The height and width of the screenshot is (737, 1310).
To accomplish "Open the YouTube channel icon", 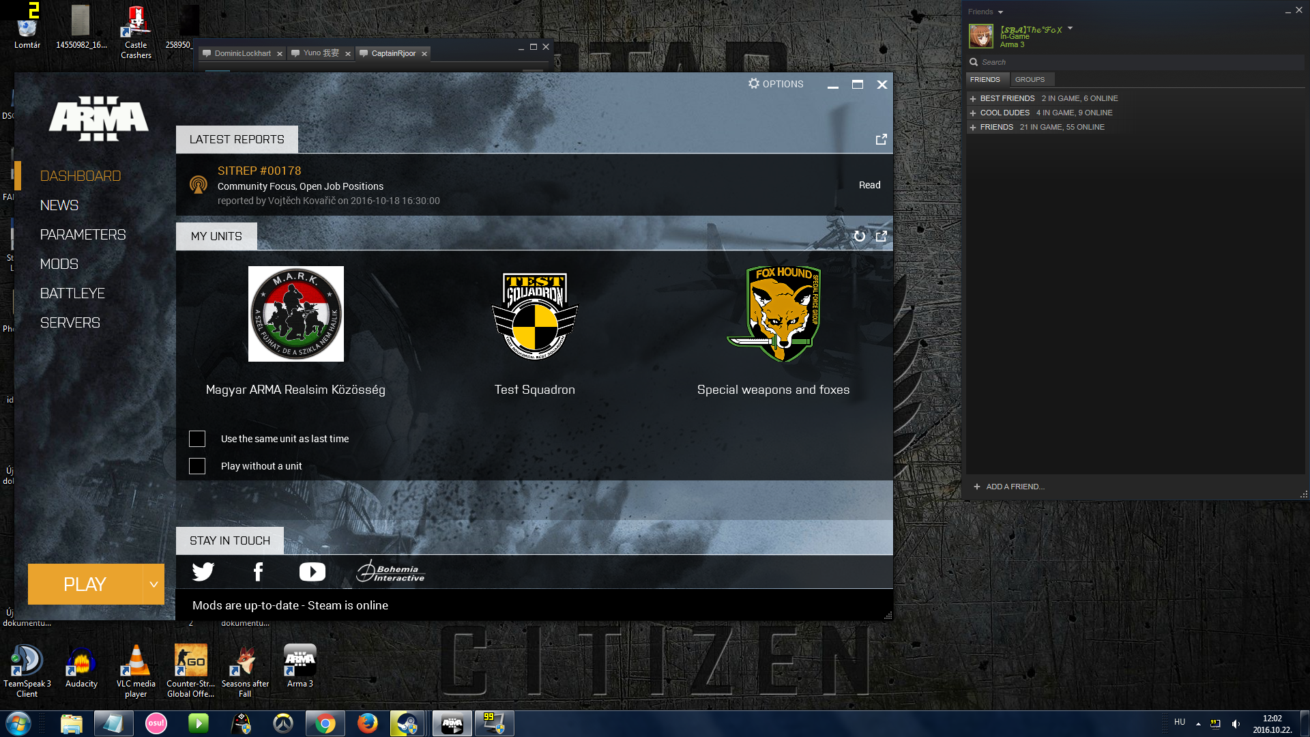I will [312, 572].
